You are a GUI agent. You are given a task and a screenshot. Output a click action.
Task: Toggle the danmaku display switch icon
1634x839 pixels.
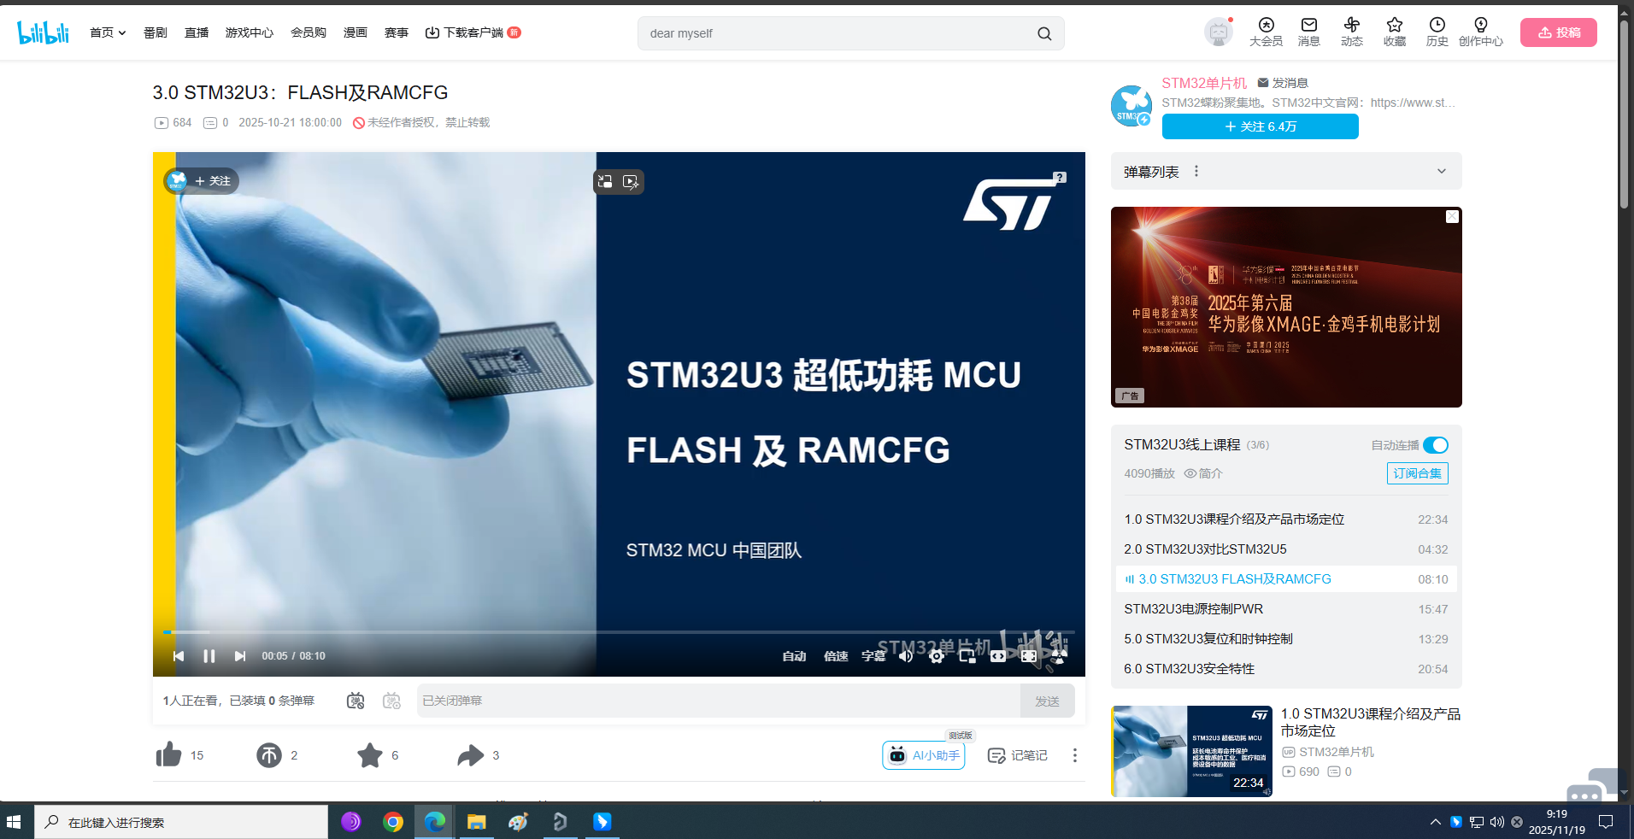coord(356,701)
